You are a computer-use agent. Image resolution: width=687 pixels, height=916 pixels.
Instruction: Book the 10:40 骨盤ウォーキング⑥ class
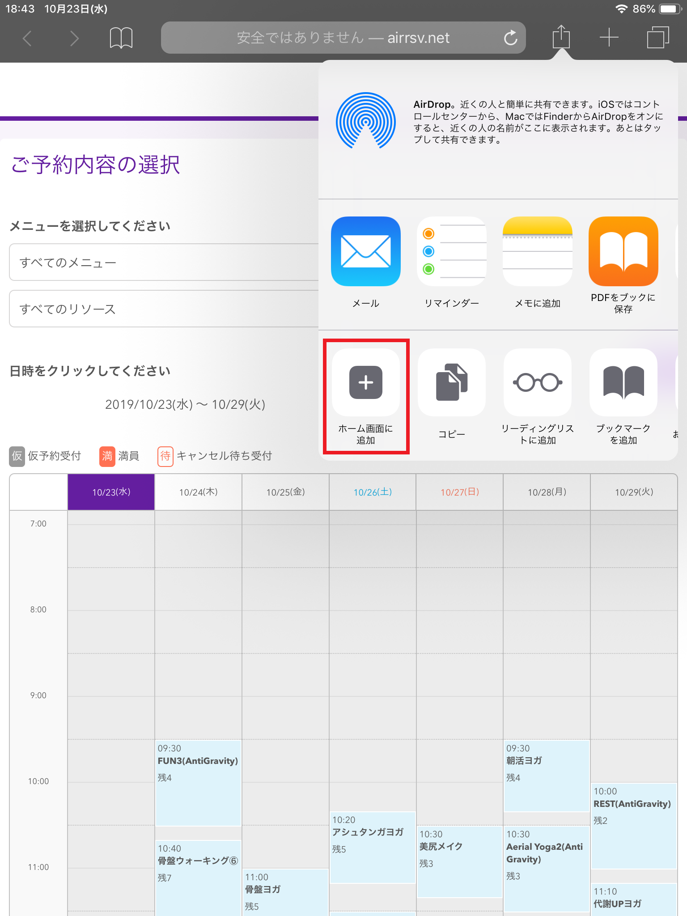tap(198, 878)
